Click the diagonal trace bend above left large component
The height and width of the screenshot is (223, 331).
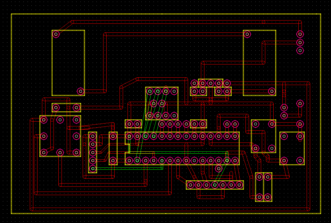[72, 22]
